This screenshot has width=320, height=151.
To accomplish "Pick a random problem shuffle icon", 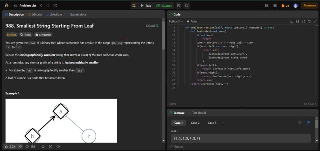I will tap(55, 6).
